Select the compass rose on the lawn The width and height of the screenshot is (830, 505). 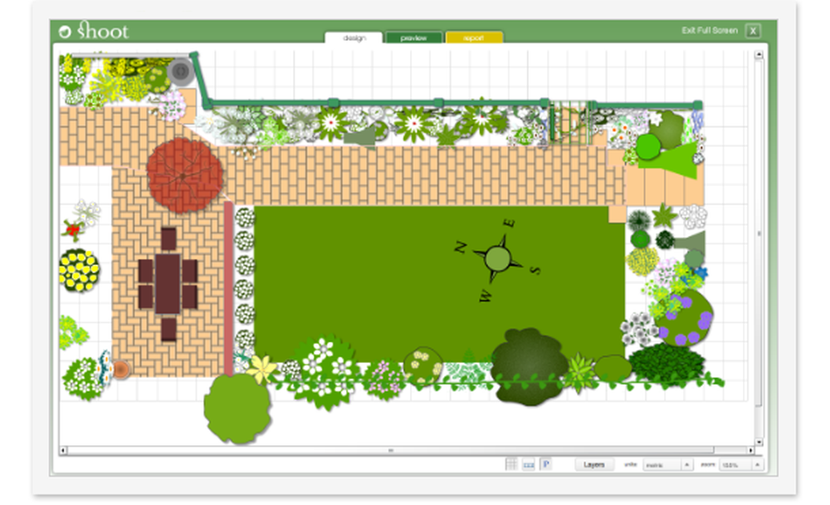497,259
